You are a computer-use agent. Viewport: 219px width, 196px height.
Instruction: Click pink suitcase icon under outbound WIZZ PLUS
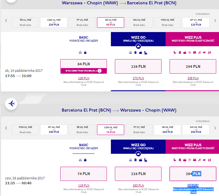[180, 52]
